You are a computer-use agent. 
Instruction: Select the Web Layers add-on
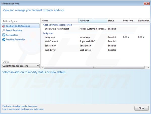click(x=51, y=50)
